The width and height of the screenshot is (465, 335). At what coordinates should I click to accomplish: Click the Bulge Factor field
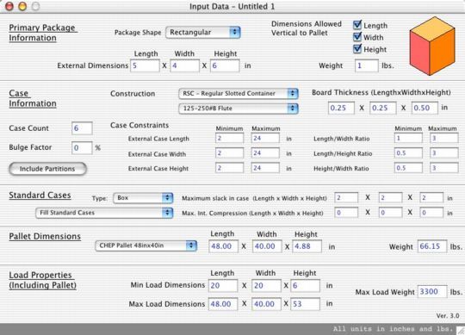pyautogui.click(x=82, y=147)
